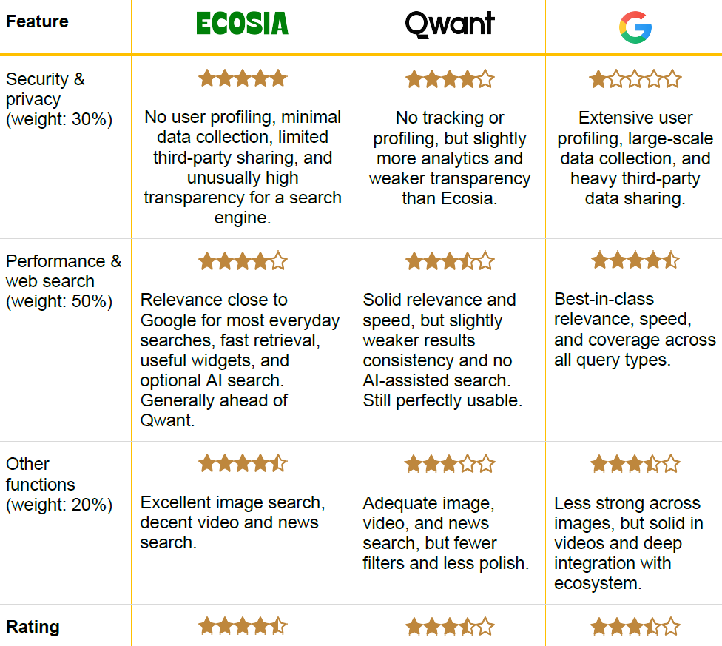The image size is (722, 646).
Task: Click Ecosia's 'Excellent image search' description text
Action: [232, 522]
